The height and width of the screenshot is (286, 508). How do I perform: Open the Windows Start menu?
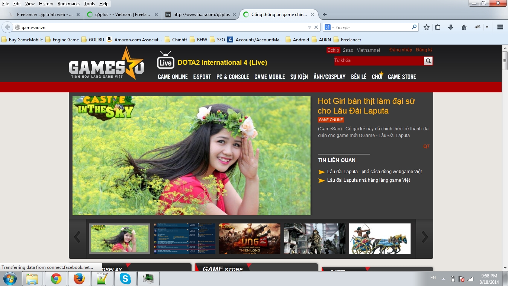[10, 279]
